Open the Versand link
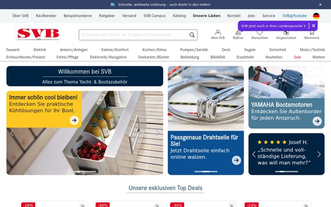The image size is (331, 207). [129, 16]
